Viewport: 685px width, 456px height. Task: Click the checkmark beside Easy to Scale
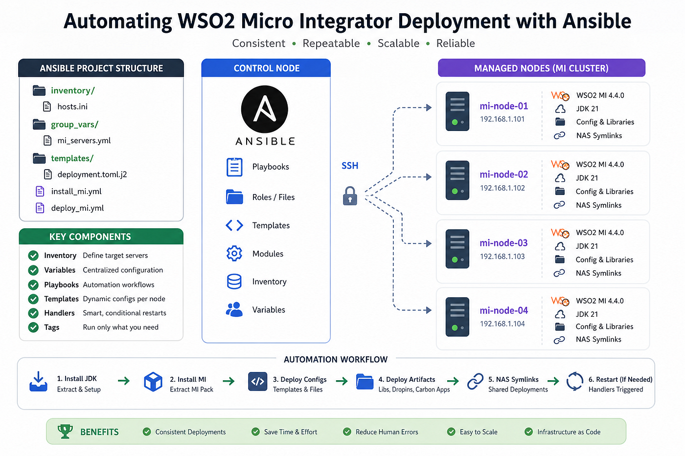[451, 432]
